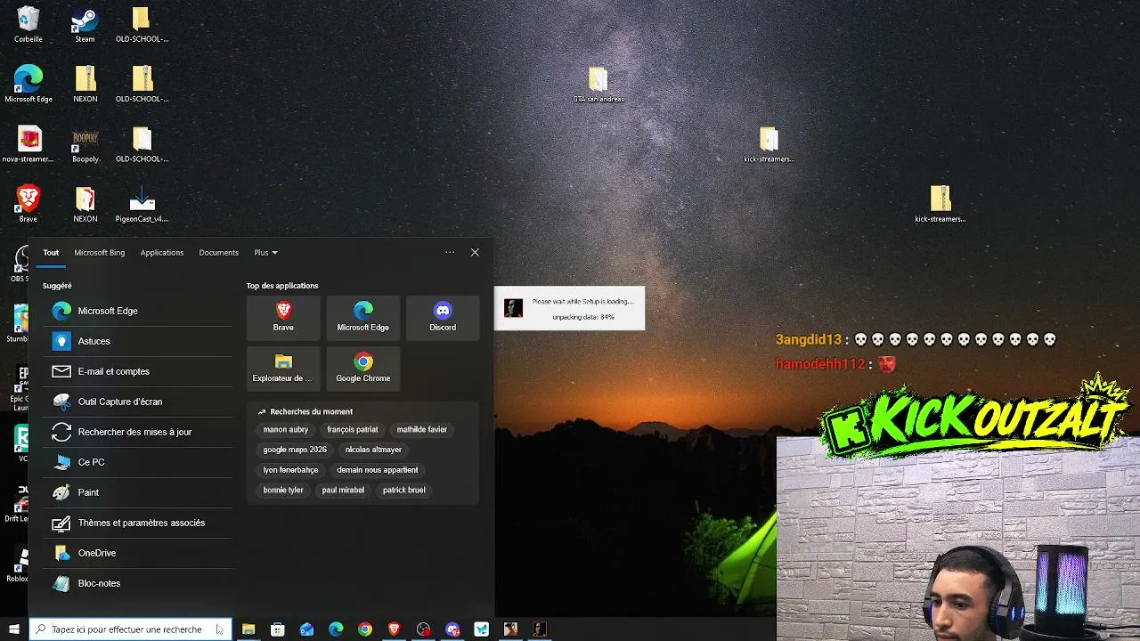Open search panel options (three dots)
The height and width of the screenshot is (641, 1140).
coord(450,253)
